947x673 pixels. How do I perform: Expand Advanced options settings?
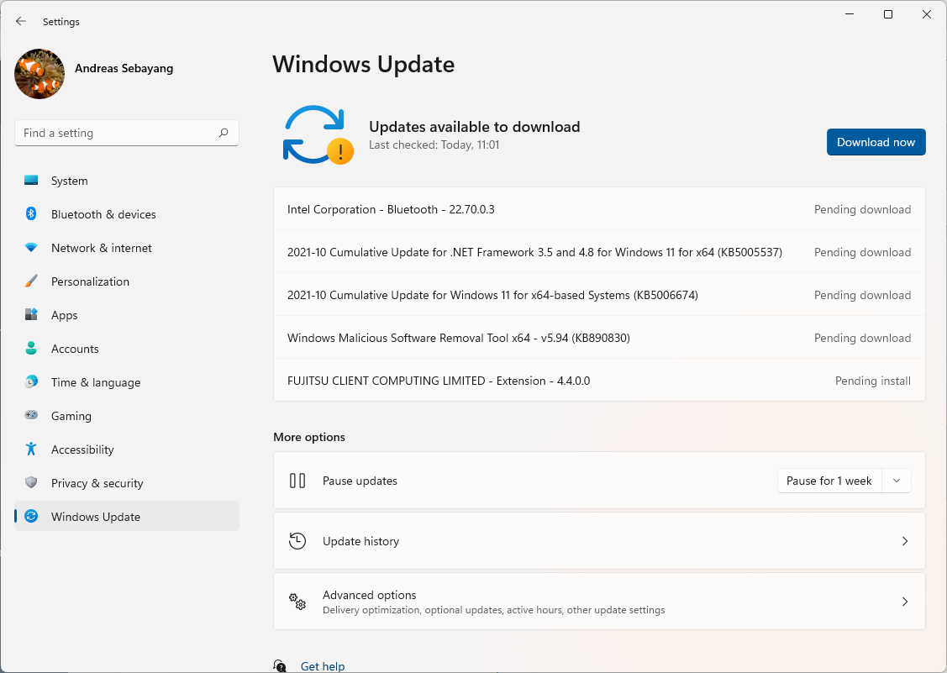click(x=599, y=602)
